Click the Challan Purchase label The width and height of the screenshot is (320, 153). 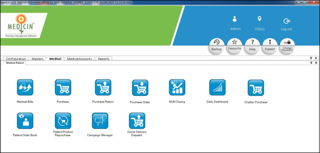click(x=256, y=102)
